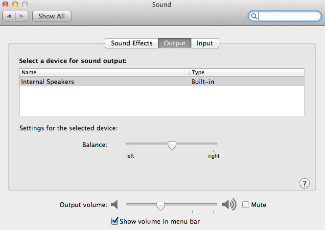Click the Balance track near the right end
The height and width of the screenshot is (230, 325).
pos(212,144)
